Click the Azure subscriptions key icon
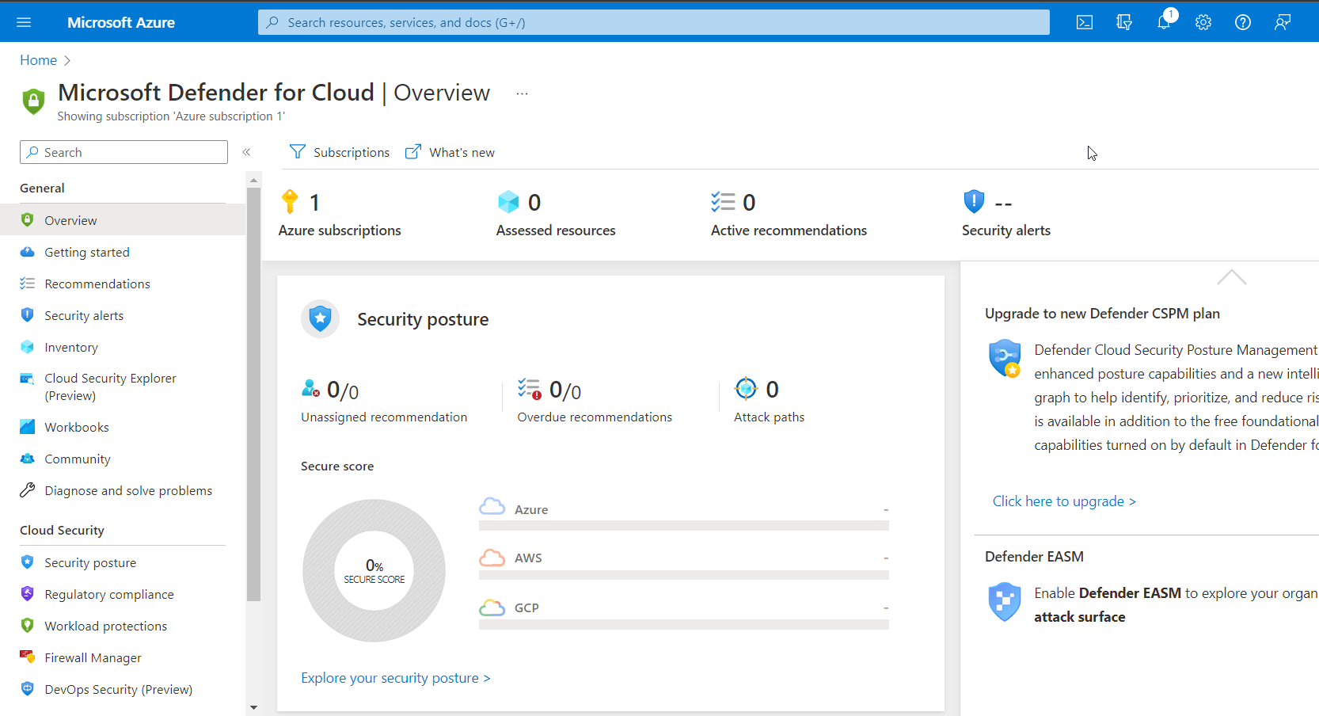The image size is (1319, 716). 291,202
